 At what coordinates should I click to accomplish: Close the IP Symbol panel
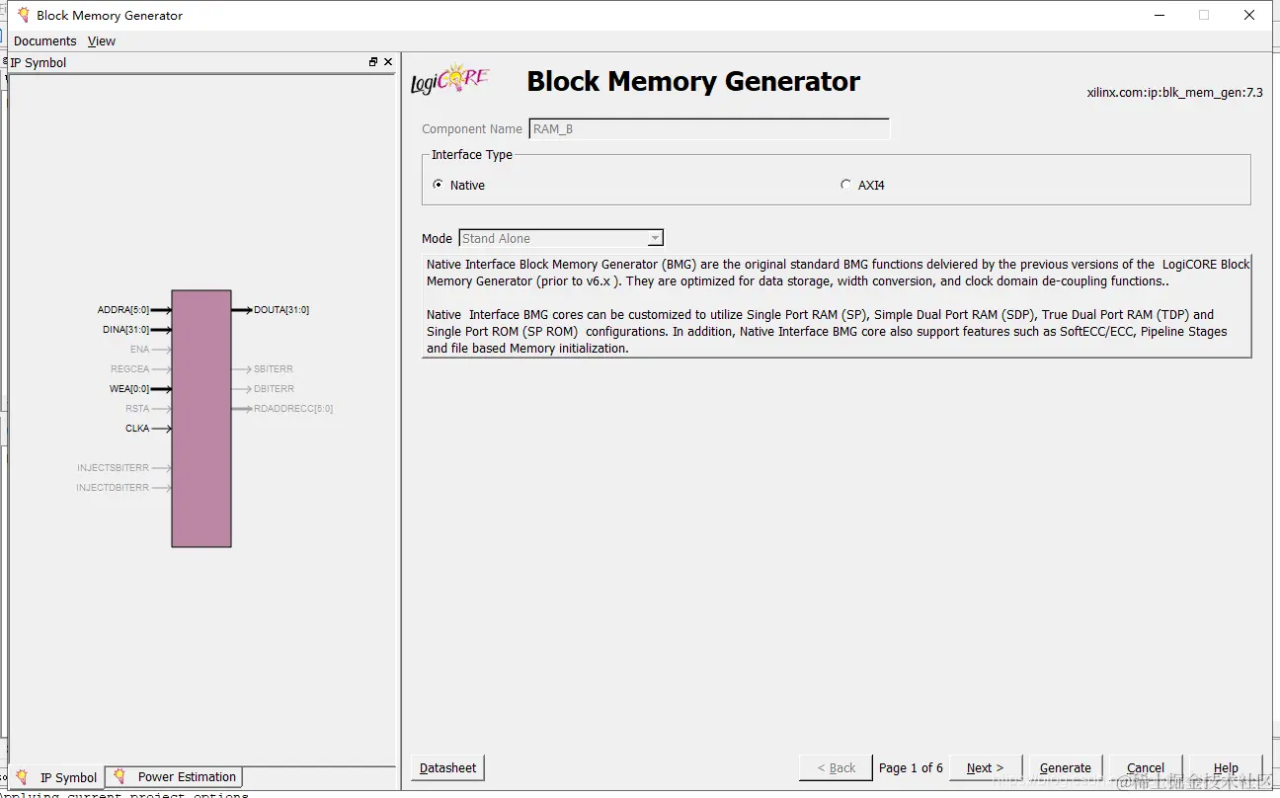[388, 62]
